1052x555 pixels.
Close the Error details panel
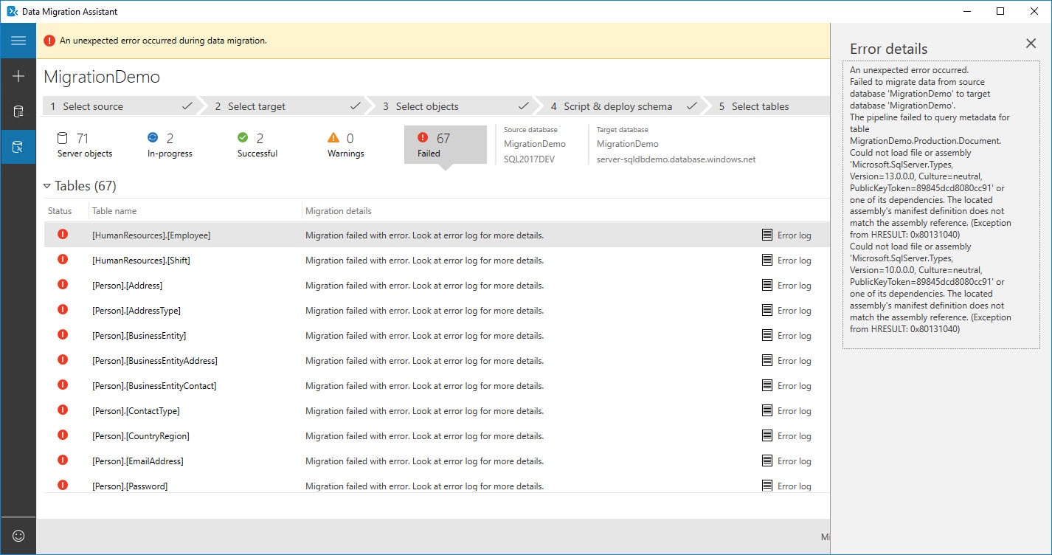pyautogui.click(x=1031, y=44)
